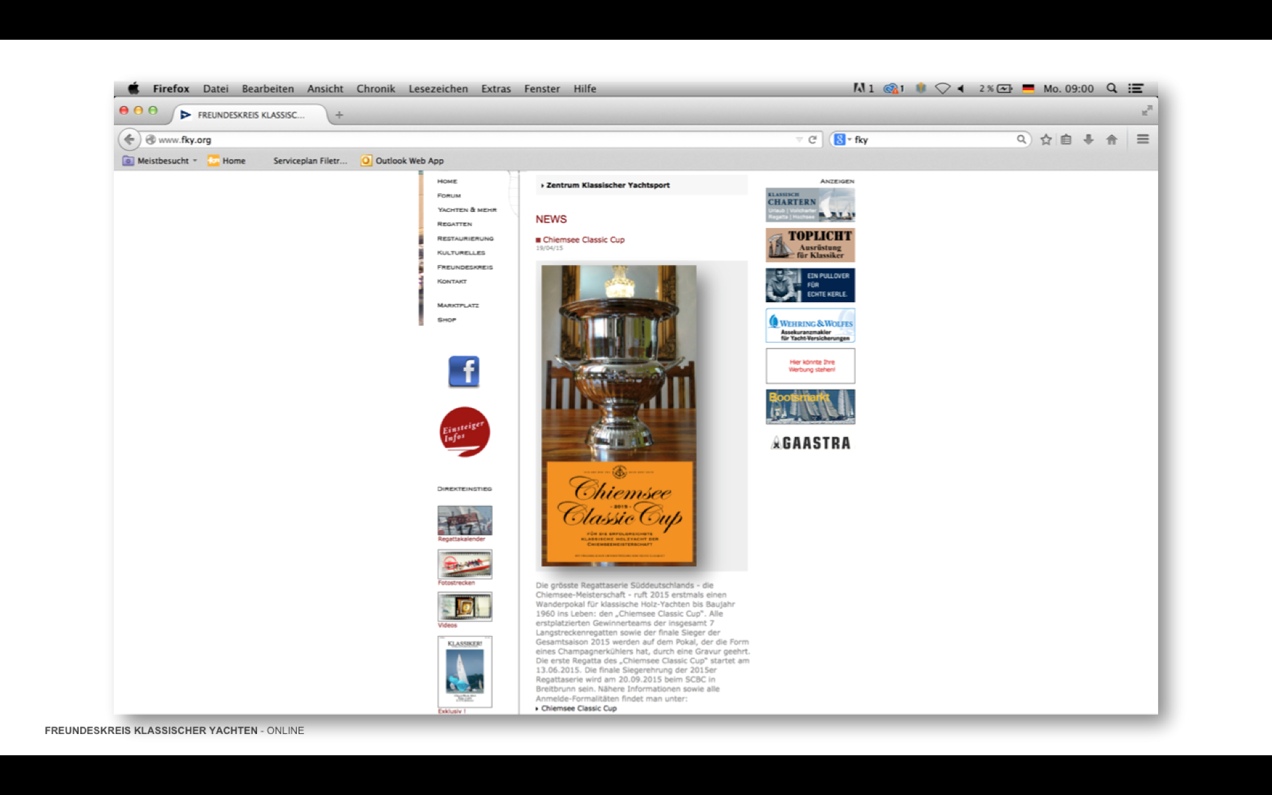Screen dimensions: 1272x795
Task: Open the Regatten navigation link
Action: coord(454,224)
